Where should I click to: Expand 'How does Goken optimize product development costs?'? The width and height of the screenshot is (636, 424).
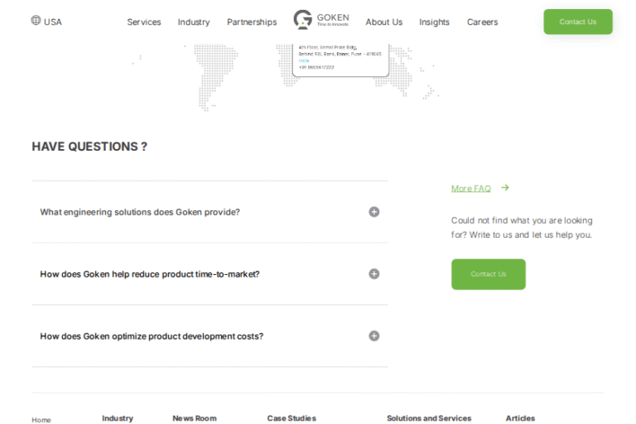pyautogui.click(x=152, y=336)
